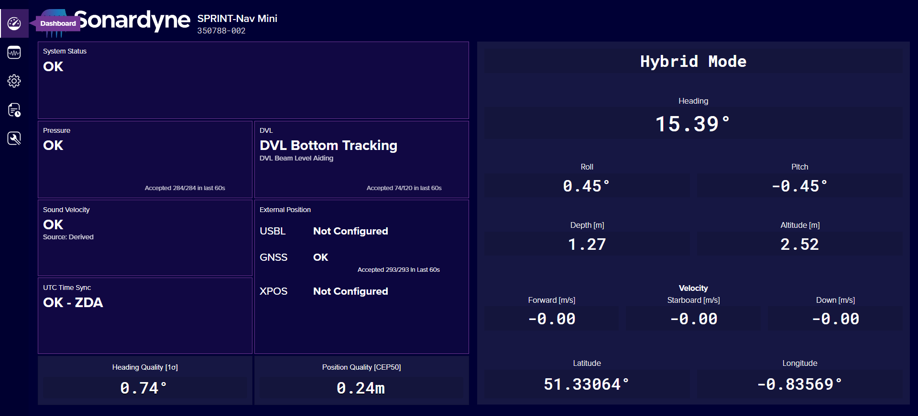Image resolution: width=918 pixels, height=416 pixels.
Task: Open the wrench tools sidebar icon
Action: point(14,139)
